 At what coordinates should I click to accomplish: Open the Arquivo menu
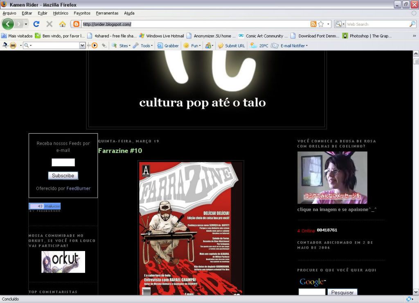[x=9, y=13]
